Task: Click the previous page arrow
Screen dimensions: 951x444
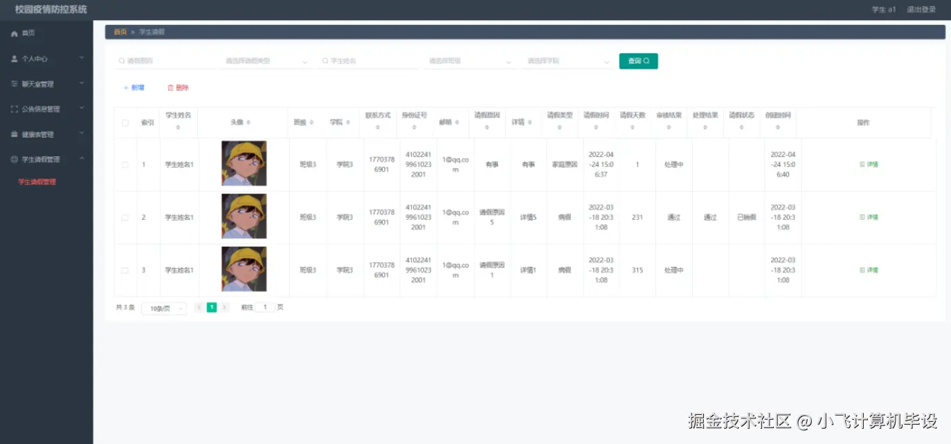Action: tap(199, 308)
